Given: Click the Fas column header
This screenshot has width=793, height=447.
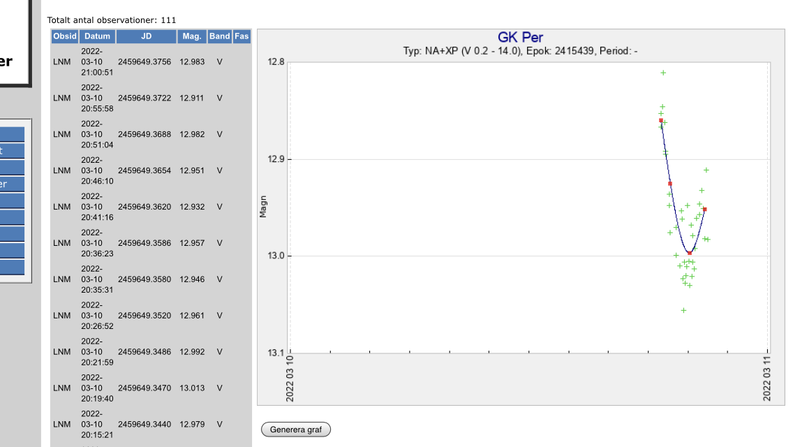Looking at the screenshot, I should point(242,36).
